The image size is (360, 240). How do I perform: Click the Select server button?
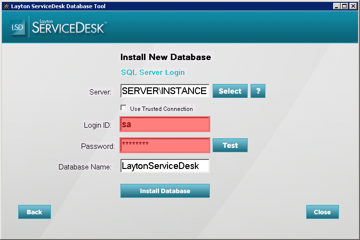pyautogui.click(x=230, y=91)
